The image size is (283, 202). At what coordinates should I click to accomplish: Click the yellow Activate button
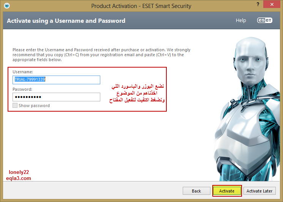coord(227,191)
